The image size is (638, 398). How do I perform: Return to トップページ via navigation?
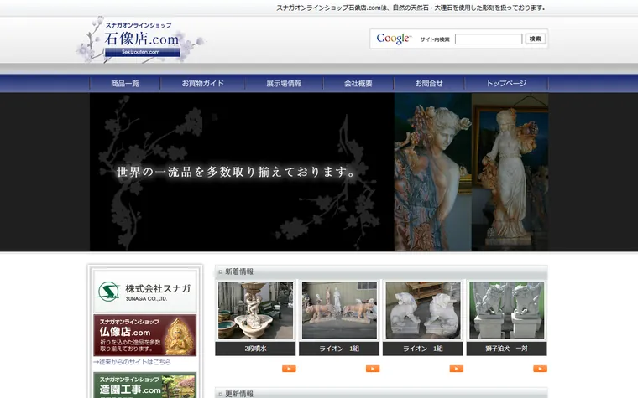(x=506, y=83)
